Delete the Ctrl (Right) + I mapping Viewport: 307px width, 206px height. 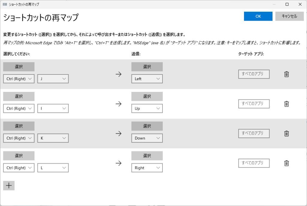point(286,104)
